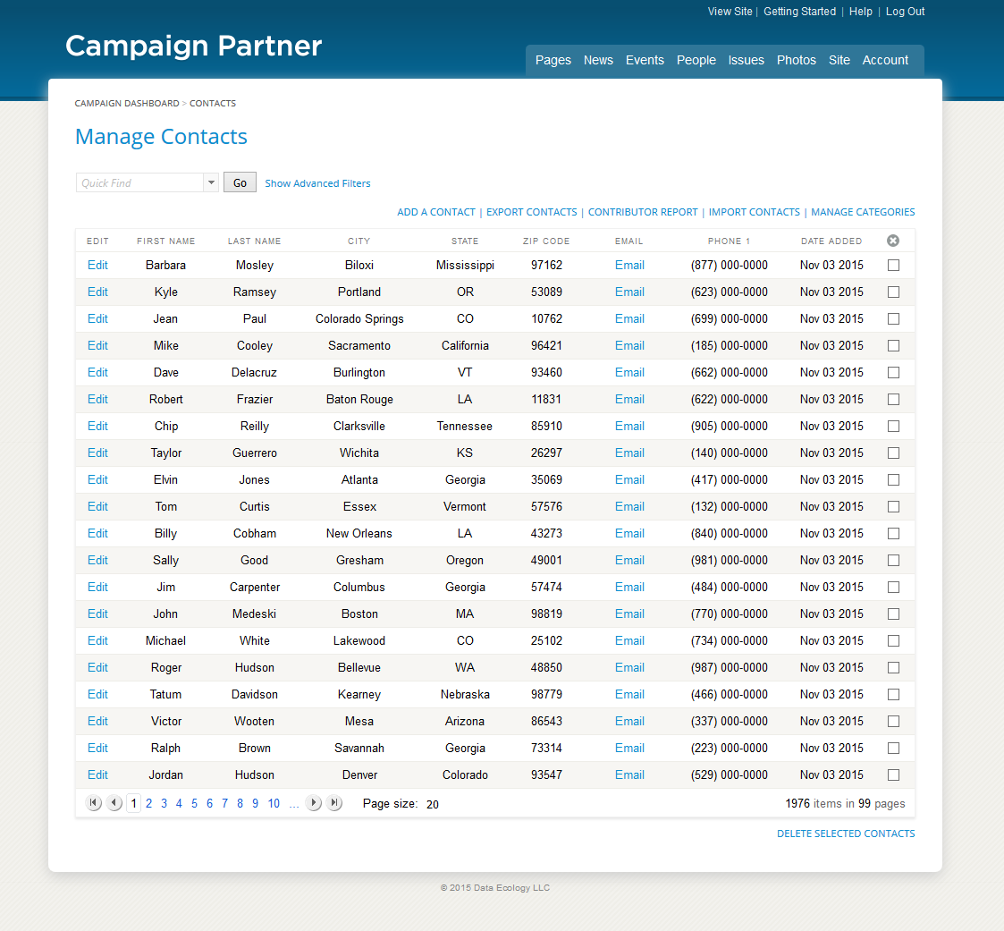Screen dimensions: 1004x931
Task: Email Billy Cobham
Action: point(629,533)
